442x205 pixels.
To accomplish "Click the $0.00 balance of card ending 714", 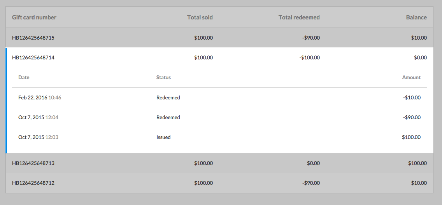I will 420,57.
